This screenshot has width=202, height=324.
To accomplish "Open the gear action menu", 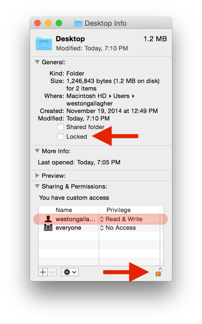I will [x=70, y=272].
